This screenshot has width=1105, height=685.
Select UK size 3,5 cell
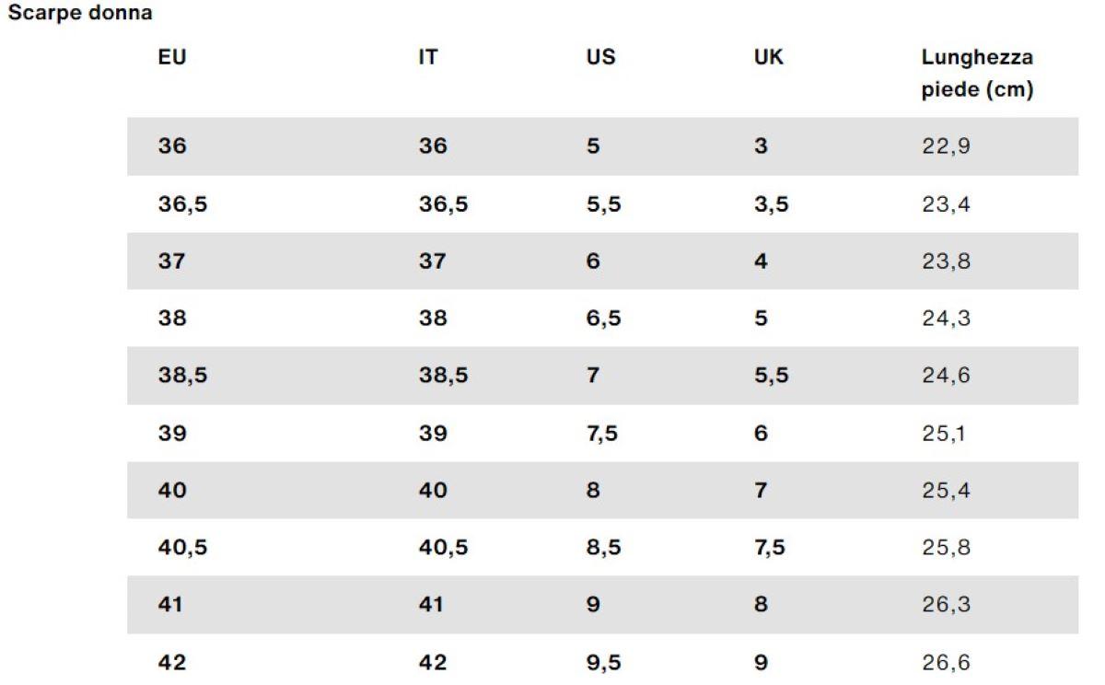[x=771, y=203]
